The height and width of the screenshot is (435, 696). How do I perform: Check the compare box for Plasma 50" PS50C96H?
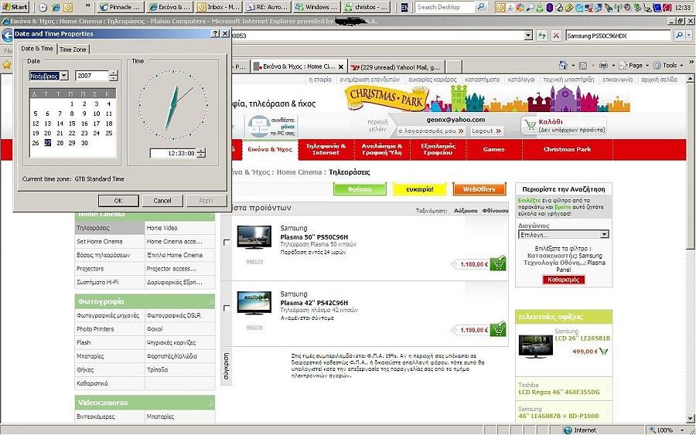tap(227, 242)
